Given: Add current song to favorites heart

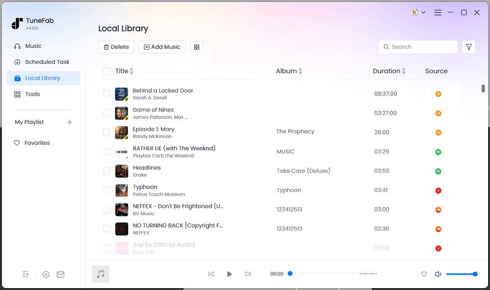Looking at the screenshot, I should 424,274.
